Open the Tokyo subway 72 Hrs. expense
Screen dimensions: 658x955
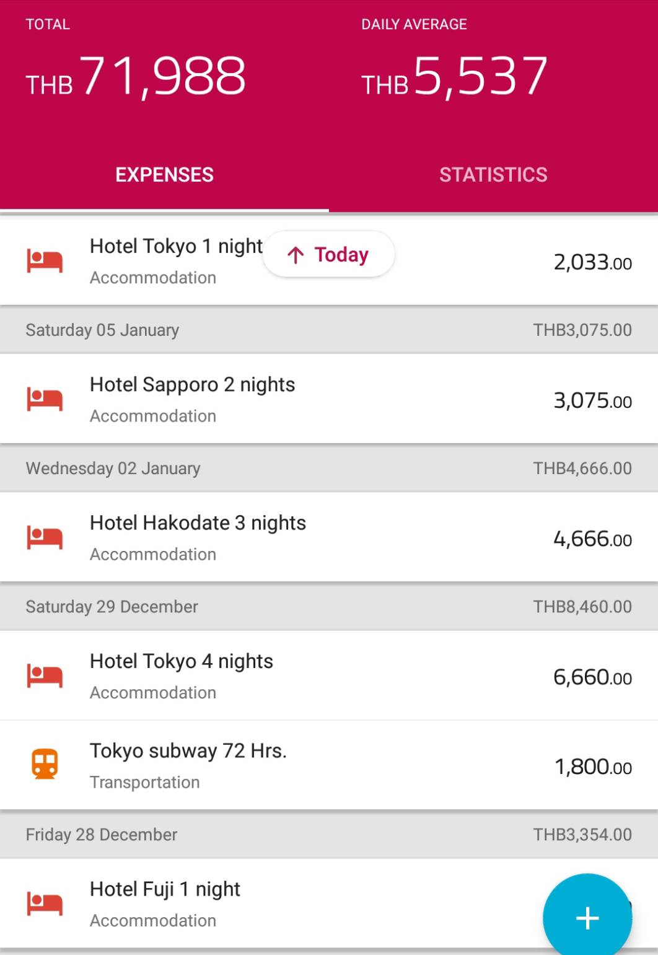coord(329,765)
